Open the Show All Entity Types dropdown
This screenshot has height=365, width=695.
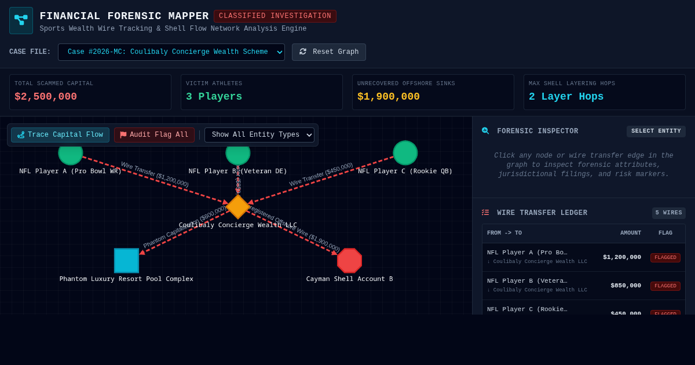pyautogui.click(x=259, y=135)
